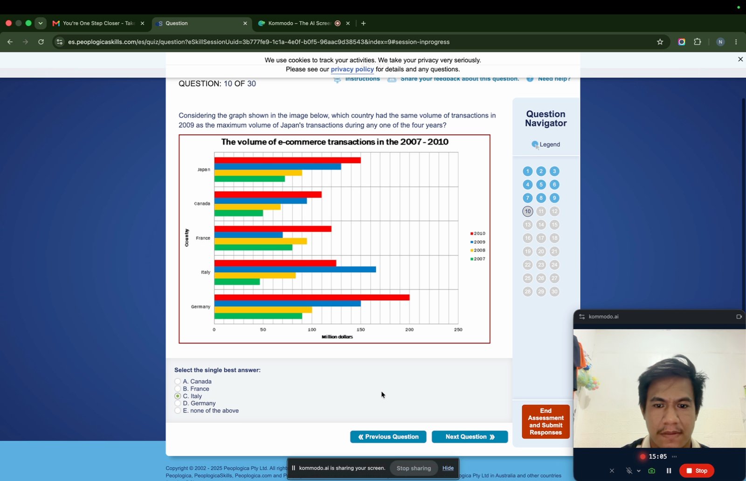The height and width of the screenshot is (481, 746).
Task: Open the privacy policy link
Action: pos(352,69)
